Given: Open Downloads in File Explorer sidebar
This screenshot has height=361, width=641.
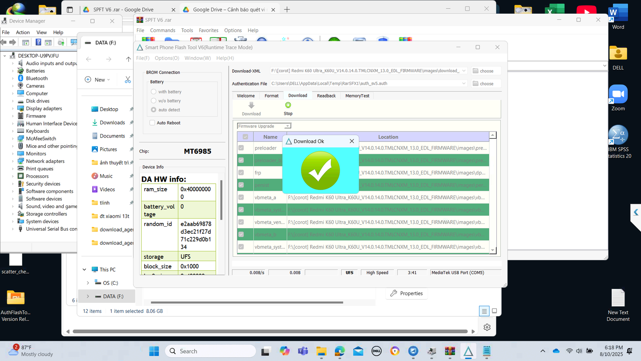Looking at the screenshot, I should click(x=112, y=123).
